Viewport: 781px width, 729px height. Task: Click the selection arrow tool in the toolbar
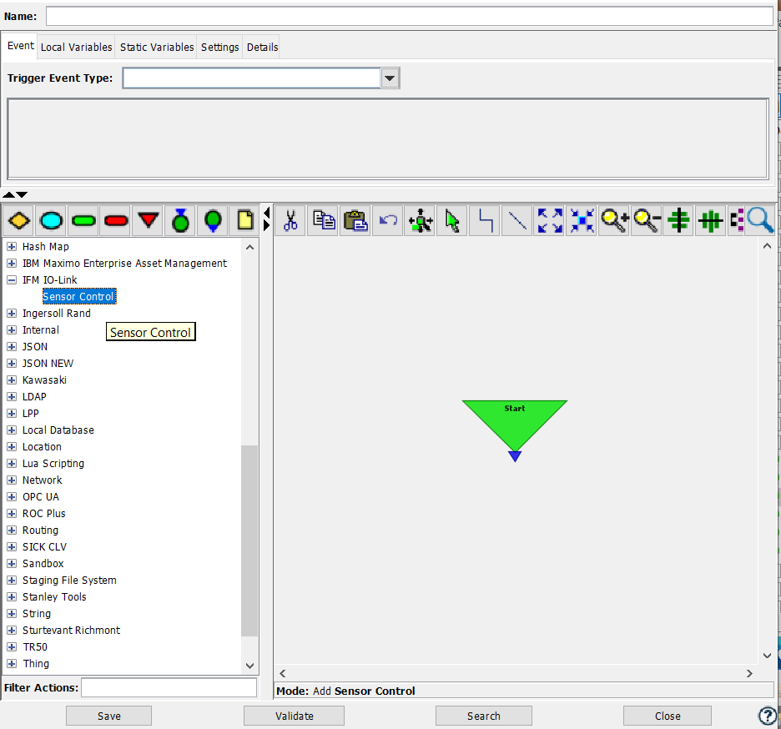[x=451, y=220]
